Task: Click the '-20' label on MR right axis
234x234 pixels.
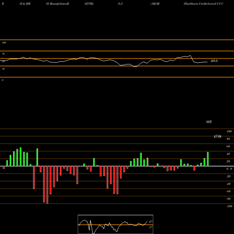Action: click(x=228, y=176)
